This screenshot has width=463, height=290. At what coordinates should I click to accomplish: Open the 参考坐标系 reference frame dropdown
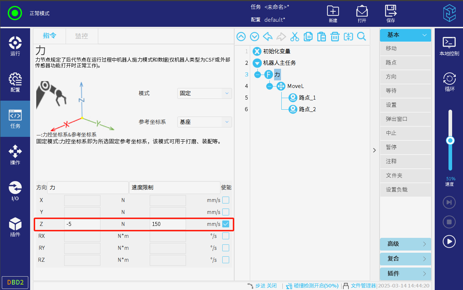point(204,122)
